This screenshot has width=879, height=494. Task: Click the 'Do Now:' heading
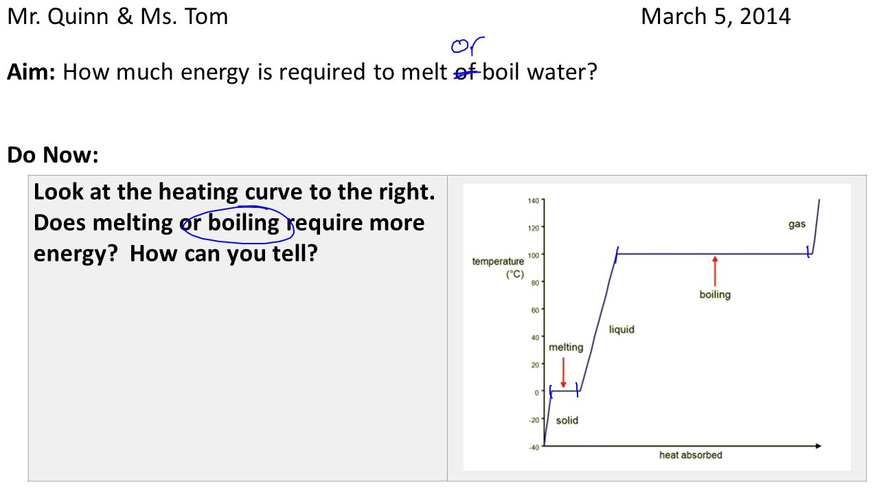tap(53, 155)
